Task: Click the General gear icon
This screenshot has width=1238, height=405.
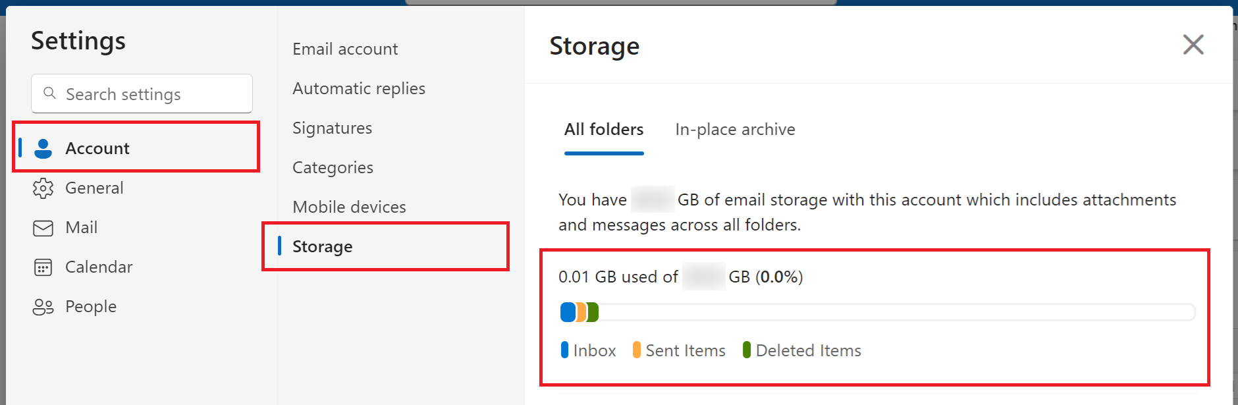Action: pyautogui.click(x=43, y=188)
